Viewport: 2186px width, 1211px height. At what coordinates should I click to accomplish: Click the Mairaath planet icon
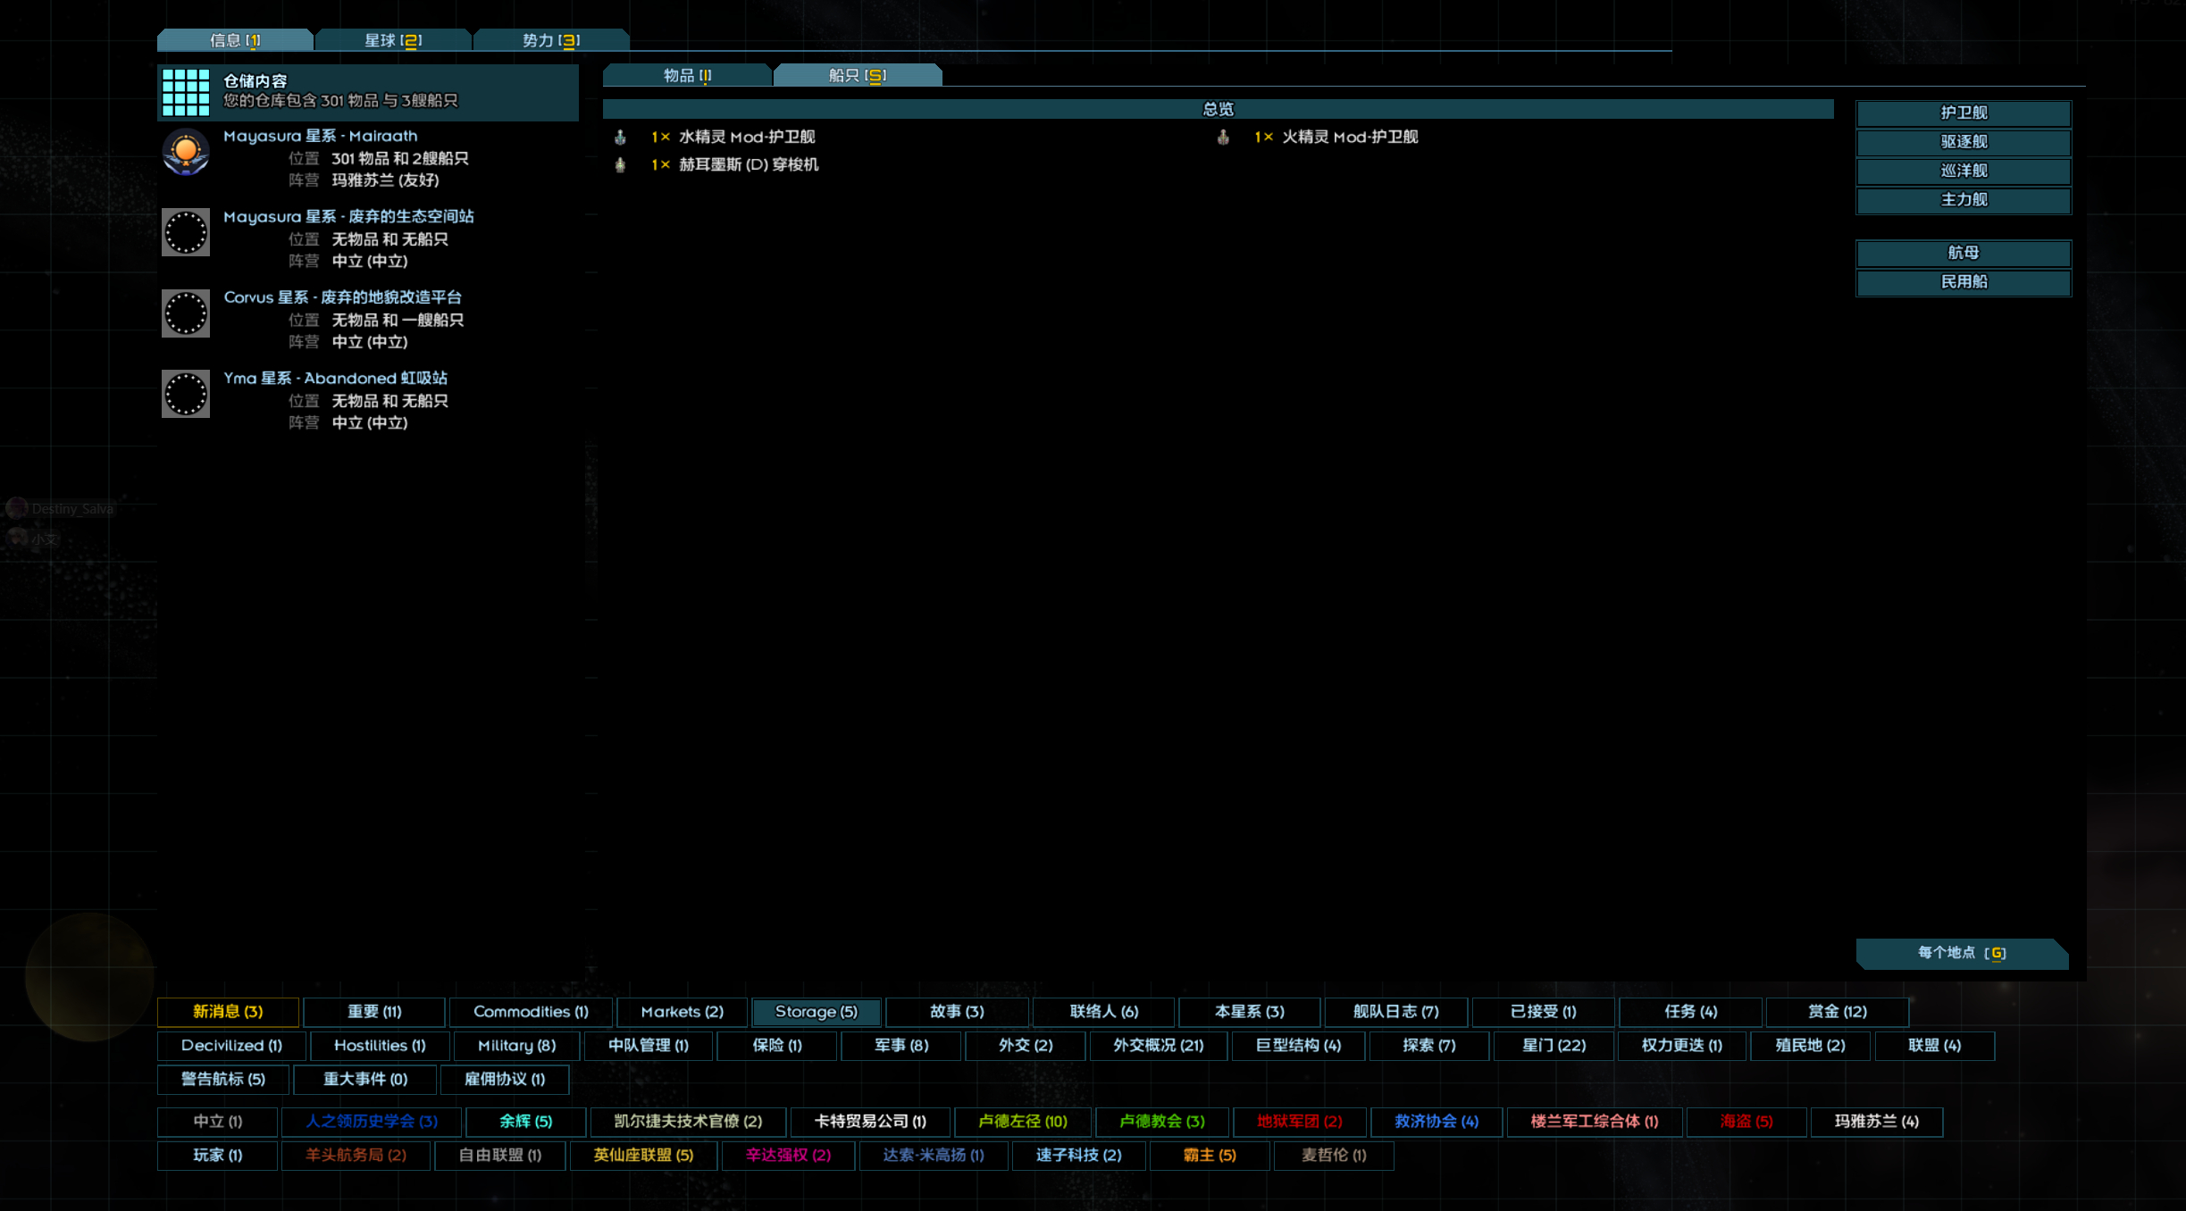[186, 153]
